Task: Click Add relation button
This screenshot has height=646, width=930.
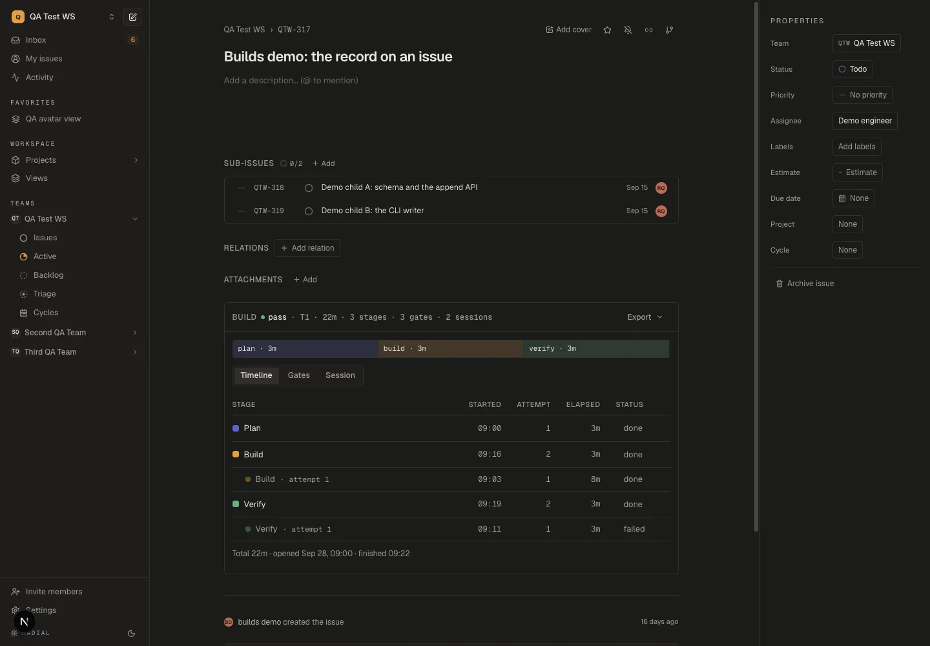Action: point(307,248)
